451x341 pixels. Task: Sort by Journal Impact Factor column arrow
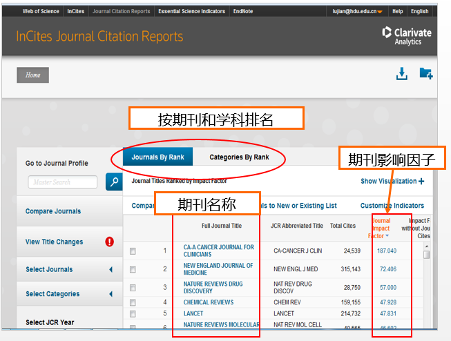point(387,236)
